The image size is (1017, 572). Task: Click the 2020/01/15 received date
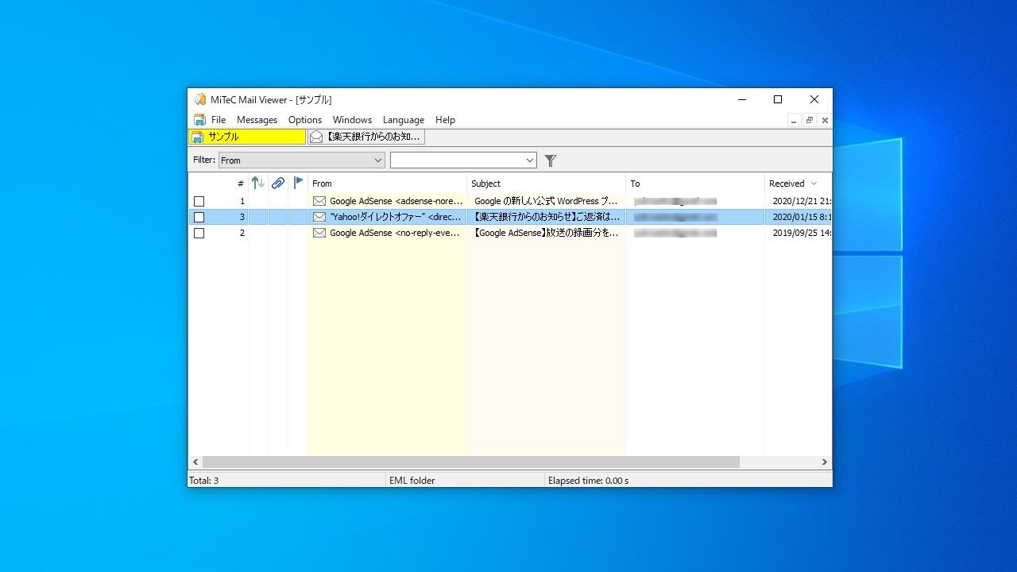click(x=802, y=217)
